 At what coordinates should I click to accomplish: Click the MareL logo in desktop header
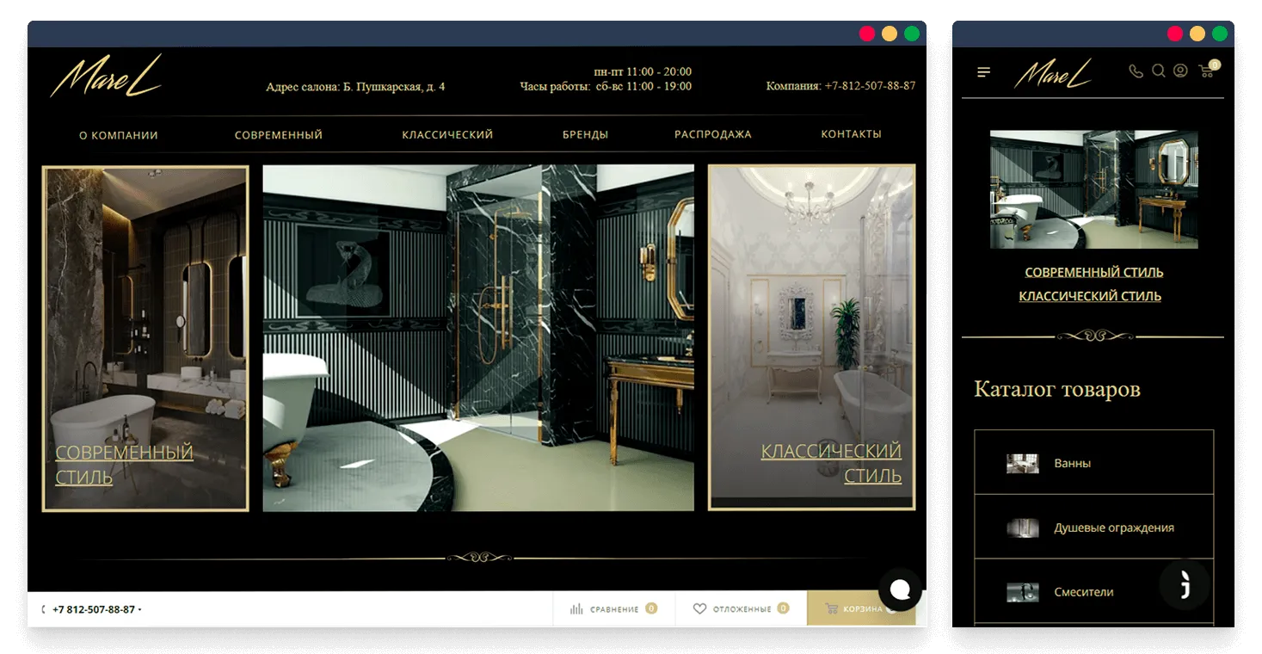[x=106, y=76]
